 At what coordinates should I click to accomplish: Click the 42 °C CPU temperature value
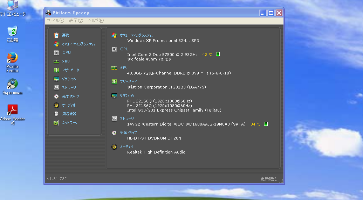(x=207, y=55)
